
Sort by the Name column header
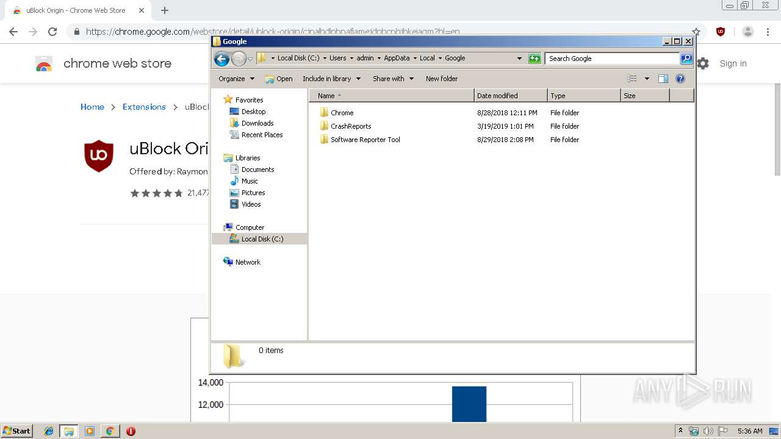(x=392, y=96)
